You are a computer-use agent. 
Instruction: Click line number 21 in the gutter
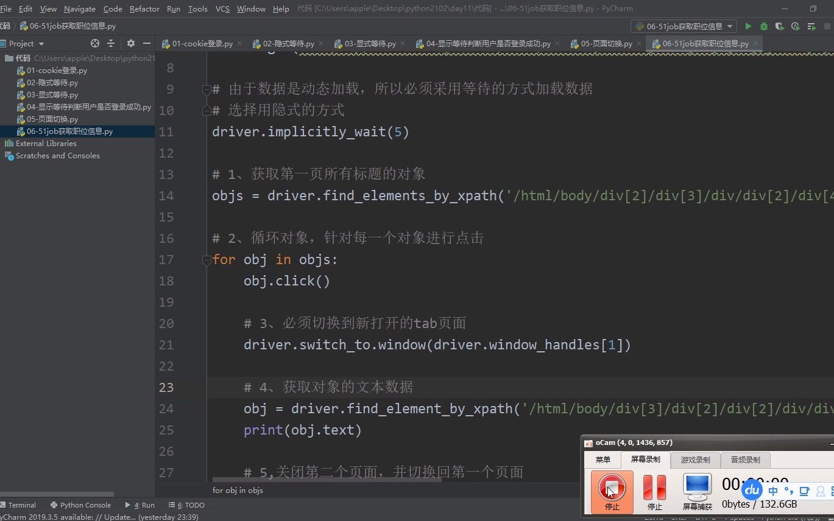point(166,345)
